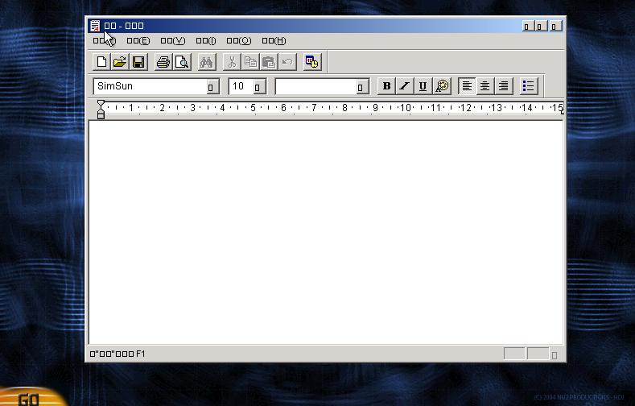This screenshot has width=635, height=406.
Task: Open print preview with the magnifier page icon
Action: [x=182, y=62]
